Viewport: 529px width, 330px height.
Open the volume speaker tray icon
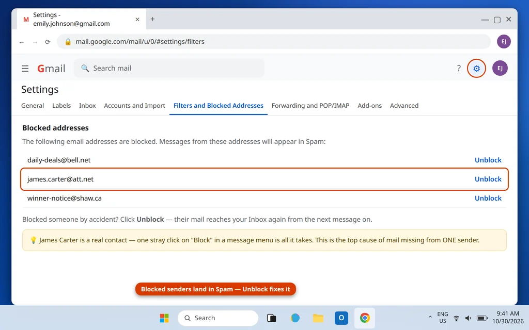click(x=468, y=318)
